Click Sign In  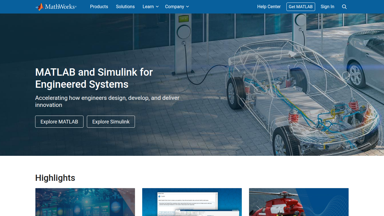(327, 6)
